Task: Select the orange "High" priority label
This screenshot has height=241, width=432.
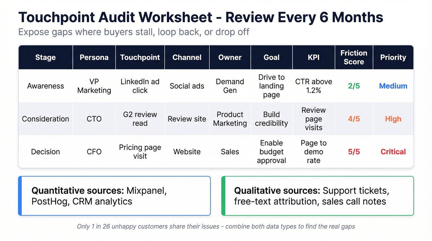Action: tap(393, 118)
